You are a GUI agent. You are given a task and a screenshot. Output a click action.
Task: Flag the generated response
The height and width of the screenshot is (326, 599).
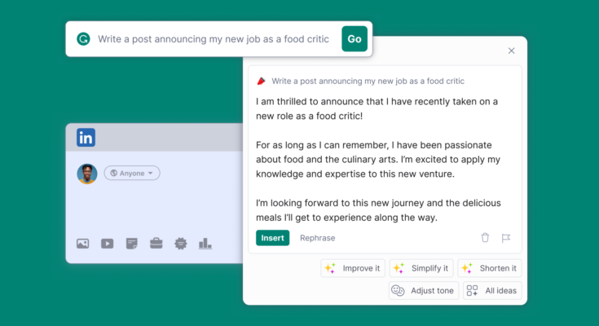pos(506,238)
